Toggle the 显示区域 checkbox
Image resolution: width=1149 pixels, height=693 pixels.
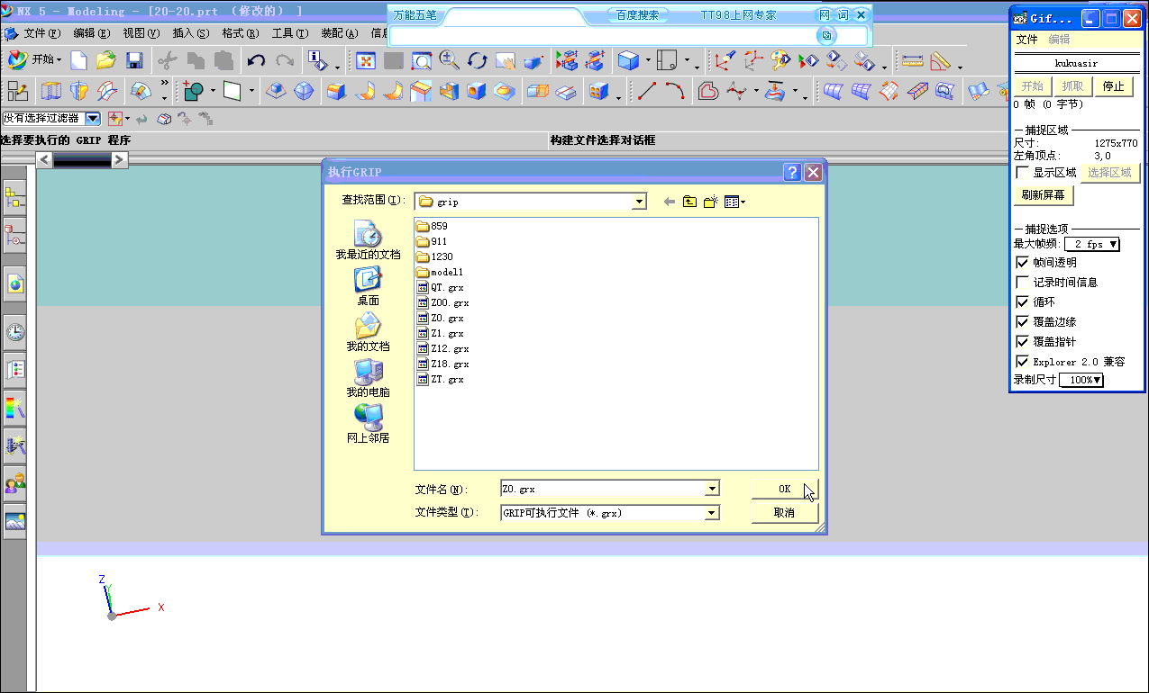click(x=1022, y=173)
